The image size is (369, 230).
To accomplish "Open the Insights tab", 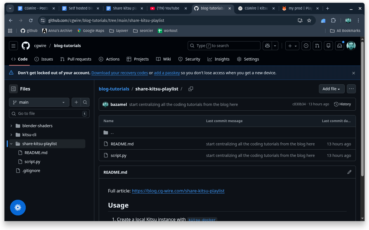I will [x=218, y=59].
